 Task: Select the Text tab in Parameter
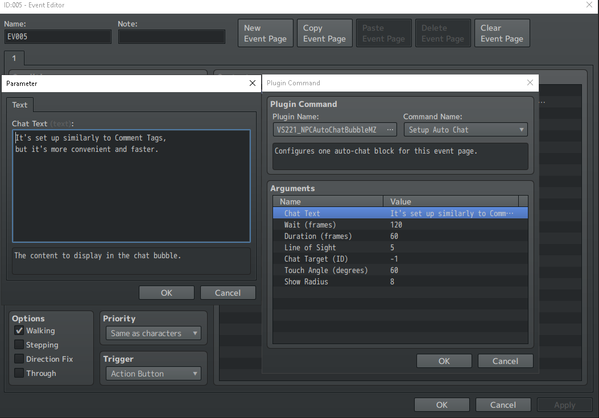(x=19, y=105)
